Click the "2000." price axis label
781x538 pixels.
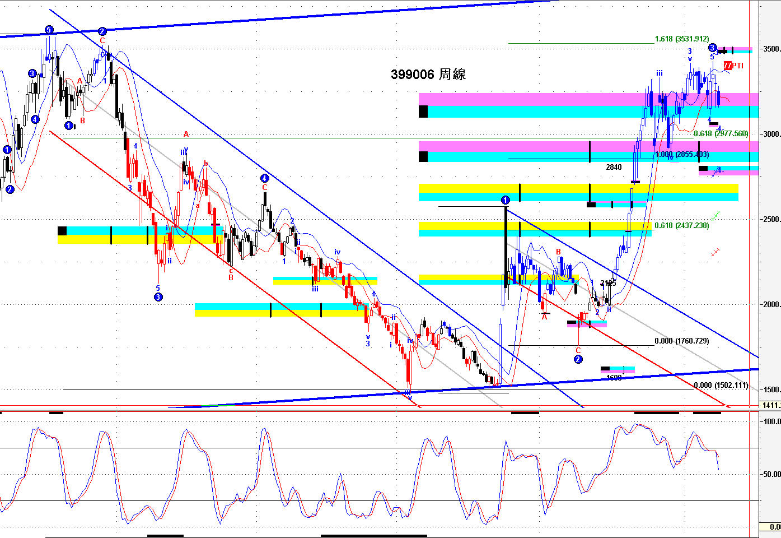(772, 305)
